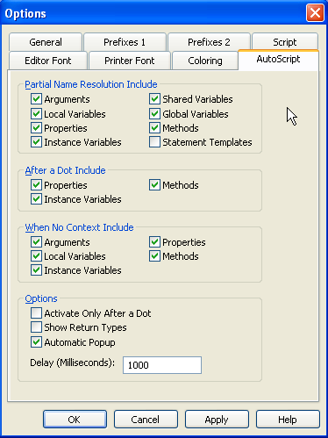Viewport: 328px width, 438px height.
Task: Uncheck Global Variables checkbox
Action: coord(154,113)
